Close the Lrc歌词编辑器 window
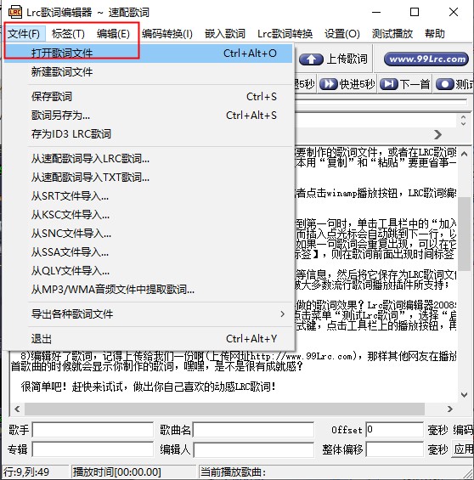474x480 pixels. click(454, 12)
